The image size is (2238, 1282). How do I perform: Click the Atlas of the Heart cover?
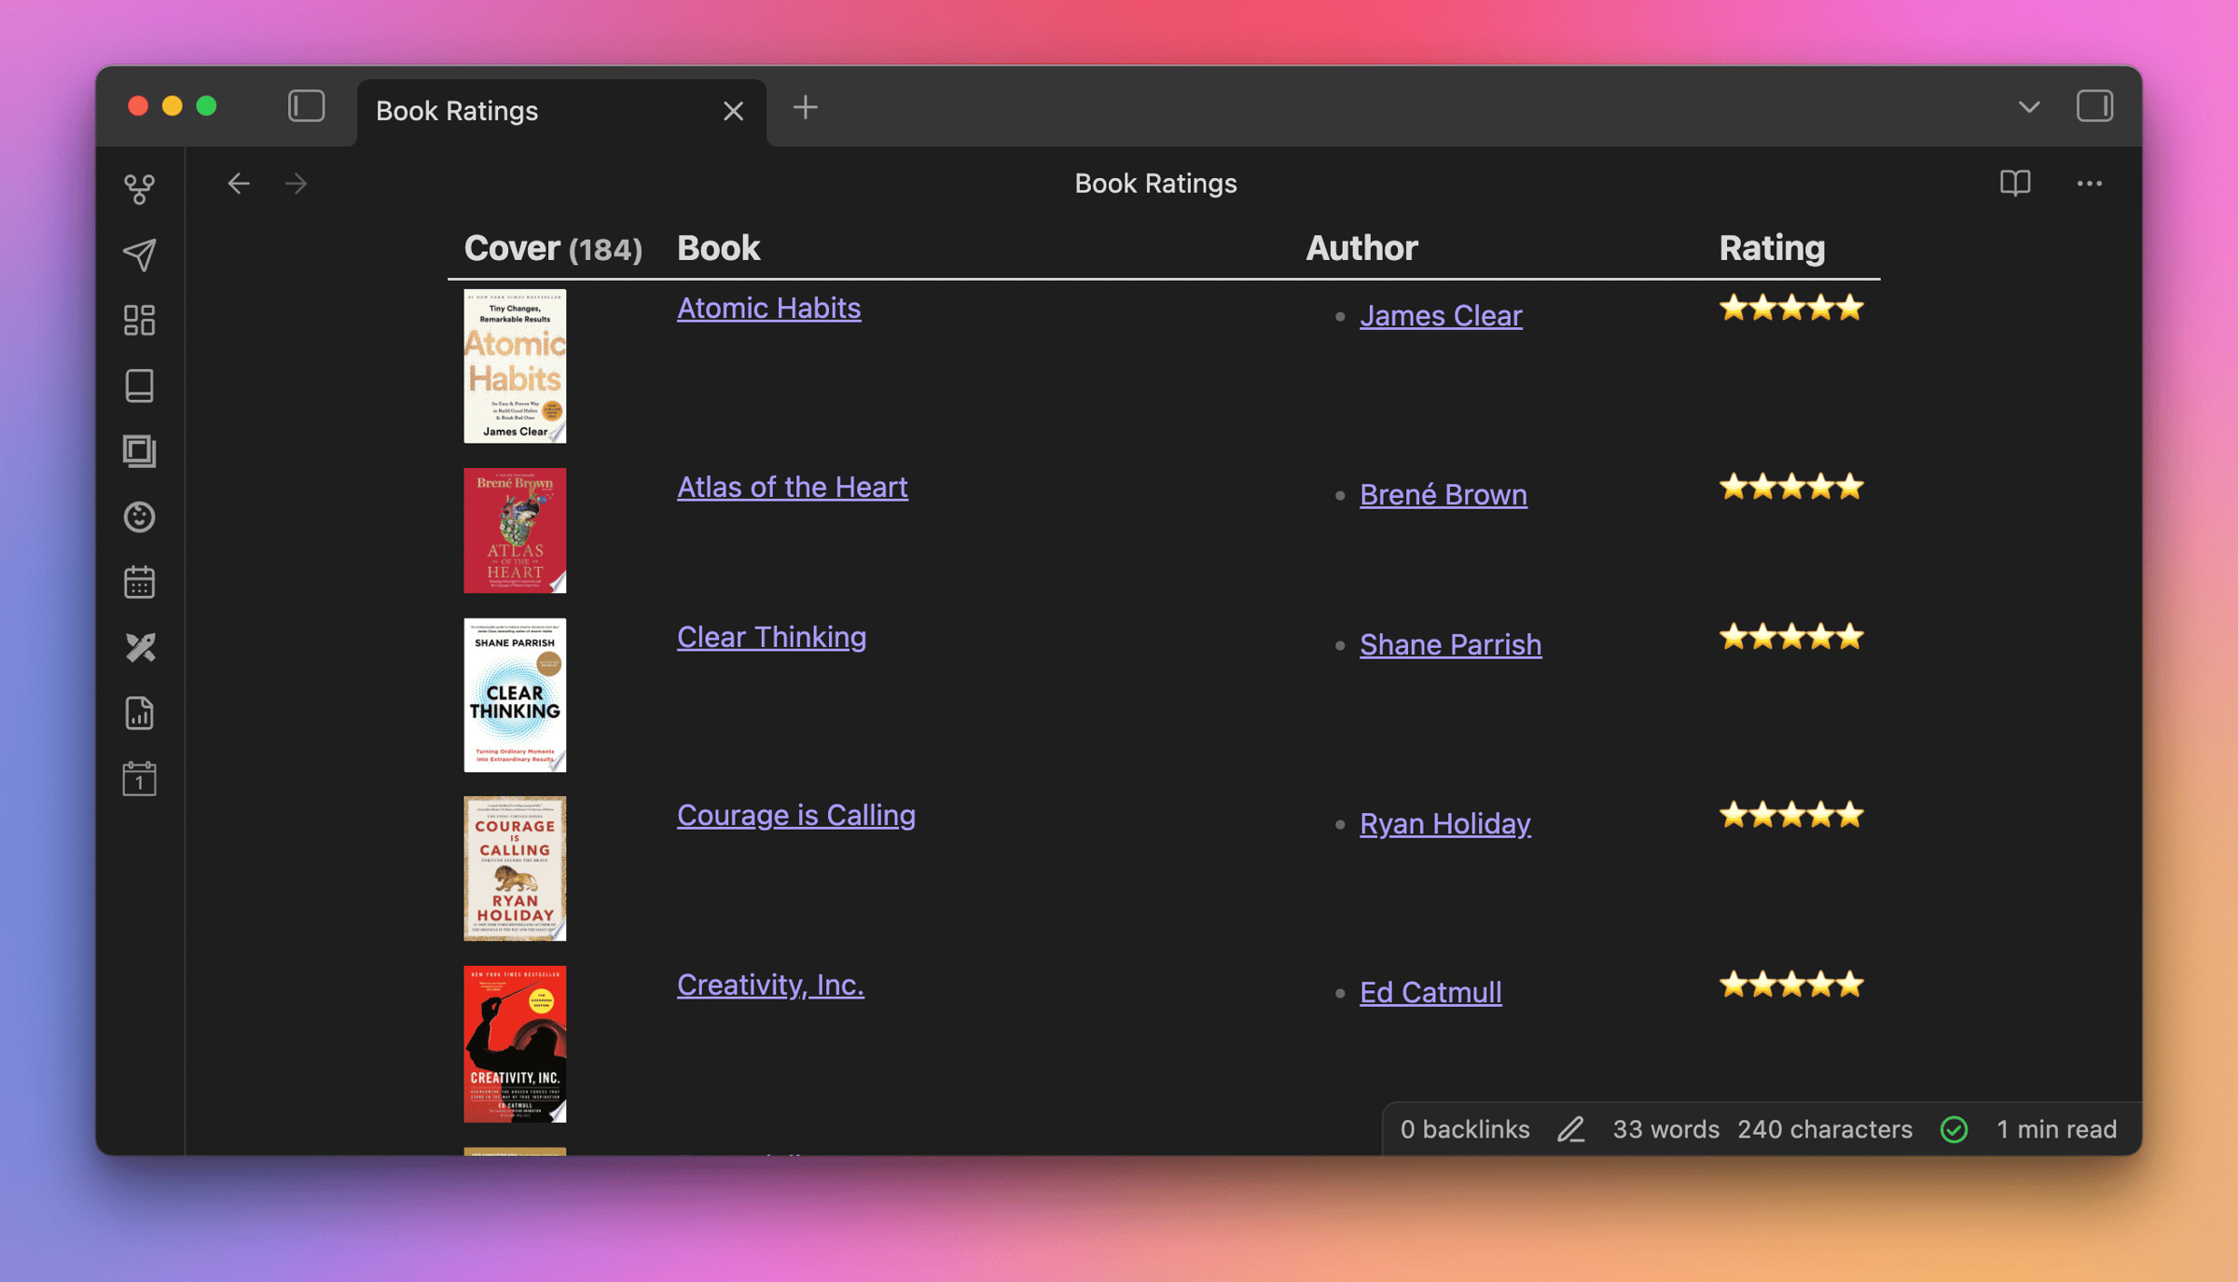515,531
